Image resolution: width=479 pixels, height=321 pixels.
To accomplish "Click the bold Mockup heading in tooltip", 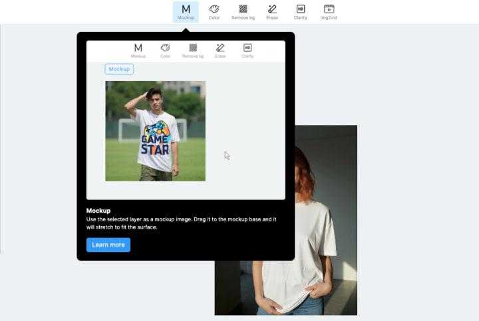I will (98, 211).
